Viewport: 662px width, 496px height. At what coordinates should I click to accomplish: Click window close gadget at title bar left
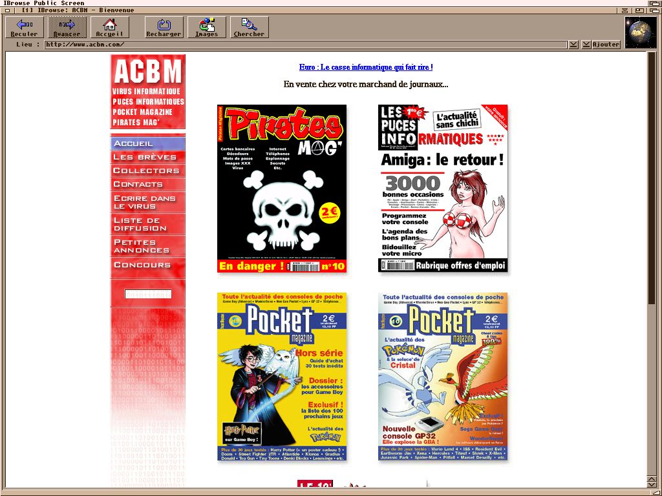[7, 10]
